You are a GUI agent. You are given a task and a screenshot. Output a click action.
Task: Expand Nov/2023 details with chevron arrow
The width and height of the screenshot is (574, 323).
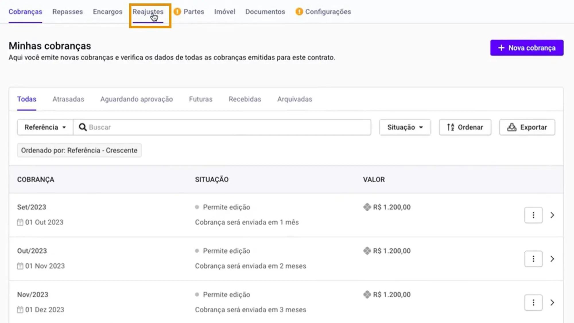552,302
